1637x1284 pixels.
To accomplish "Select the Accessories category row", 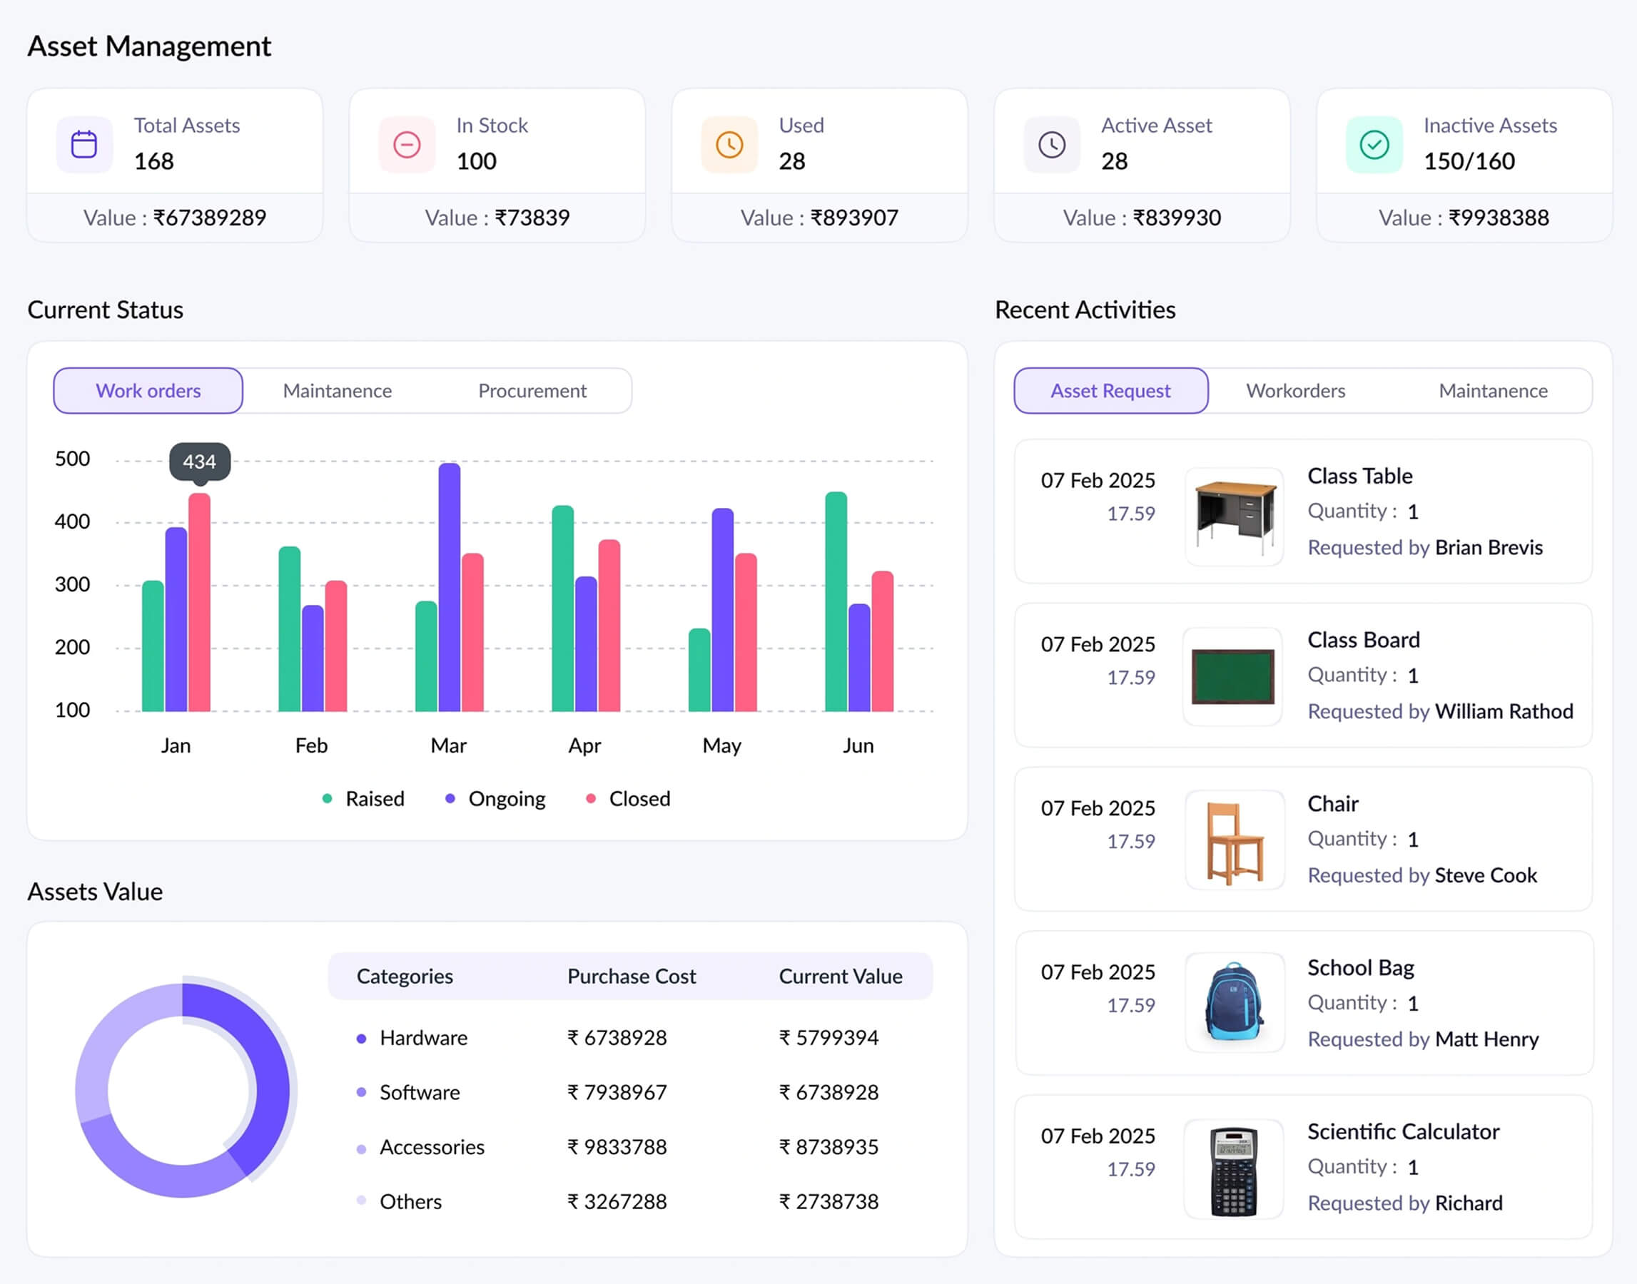I will (x=432, y=1147).
